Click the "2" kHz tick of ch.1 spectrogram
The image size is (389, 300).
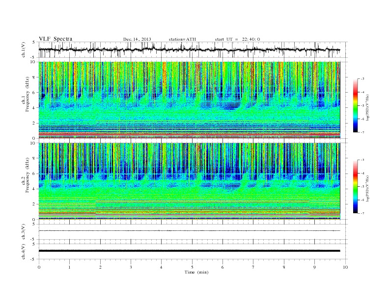(34, 123)
